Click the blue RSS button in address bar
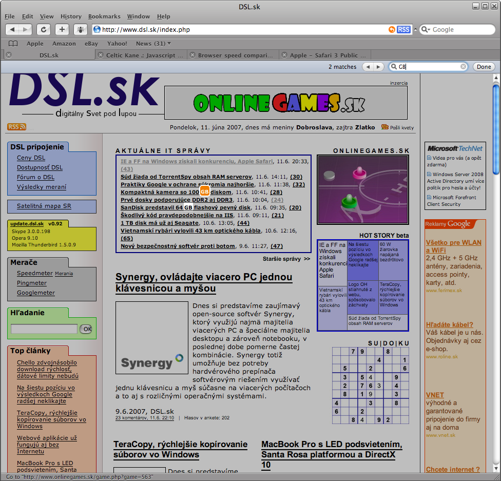The image size is (501, 481). [403, 29]
